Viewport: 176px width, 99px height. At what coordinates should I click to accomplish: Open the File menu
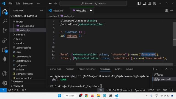tap(10, 4)
